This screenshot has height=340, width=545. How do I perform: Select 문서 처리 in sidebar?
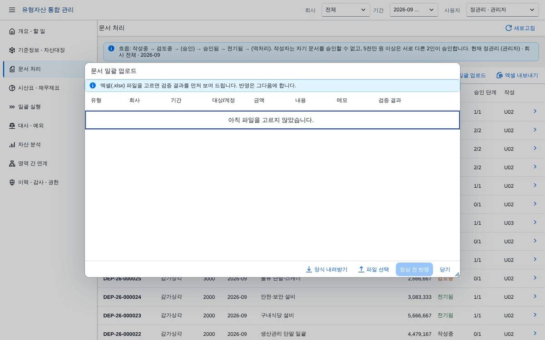pos(49,69)
